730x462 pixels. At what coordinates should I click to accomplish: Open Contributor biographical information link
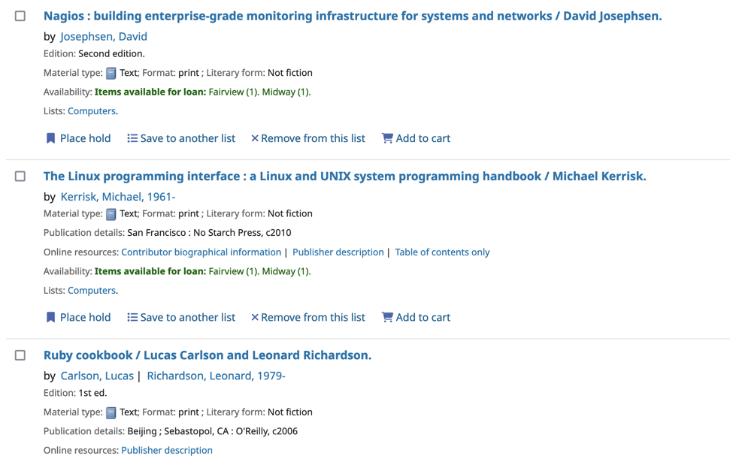tap(201, 252)
